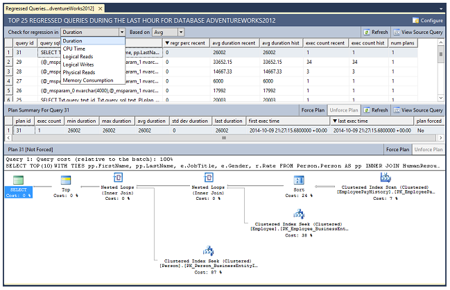Click the query grid vertical scrollbar thumb
This screenshot has height=290, width=450.
pyautogui.click(x=441, y=55)
